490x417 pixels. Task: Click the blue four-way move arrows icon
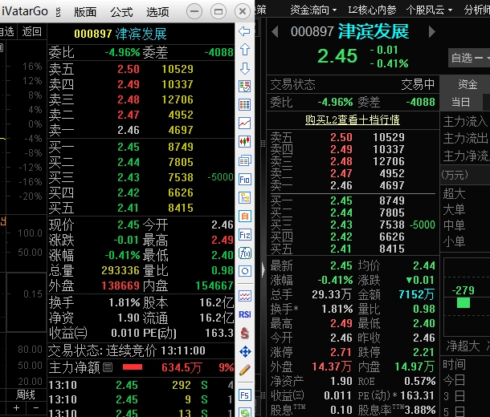[244, 352]
